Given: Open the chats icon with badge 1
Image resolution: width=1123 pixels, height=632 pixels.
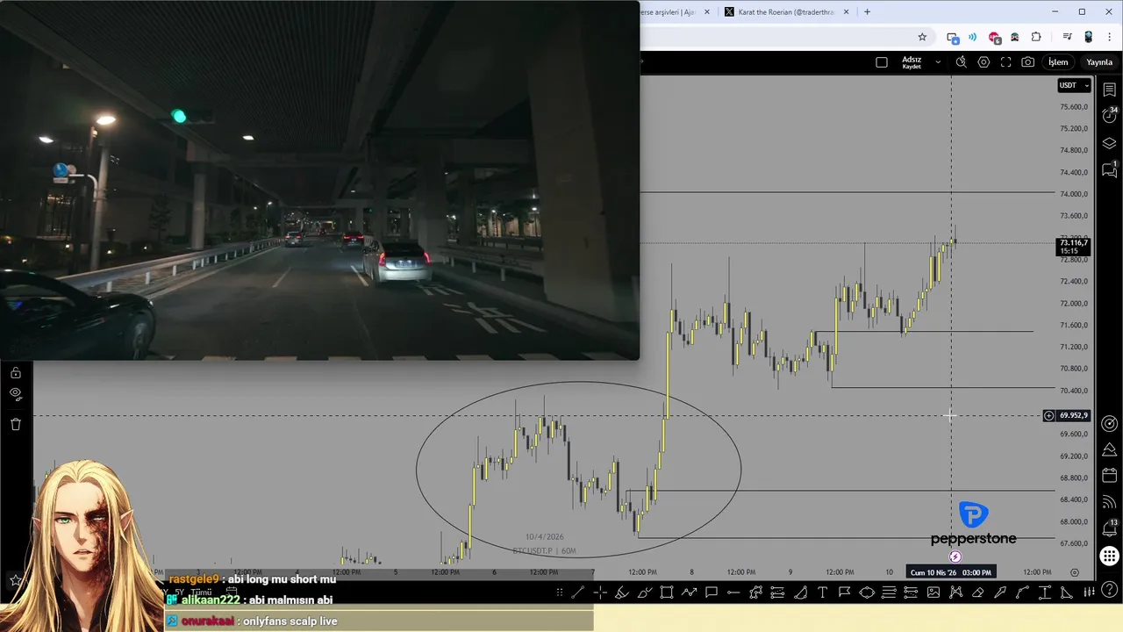Looking at the screenshot, I should tap(1109, 169).
